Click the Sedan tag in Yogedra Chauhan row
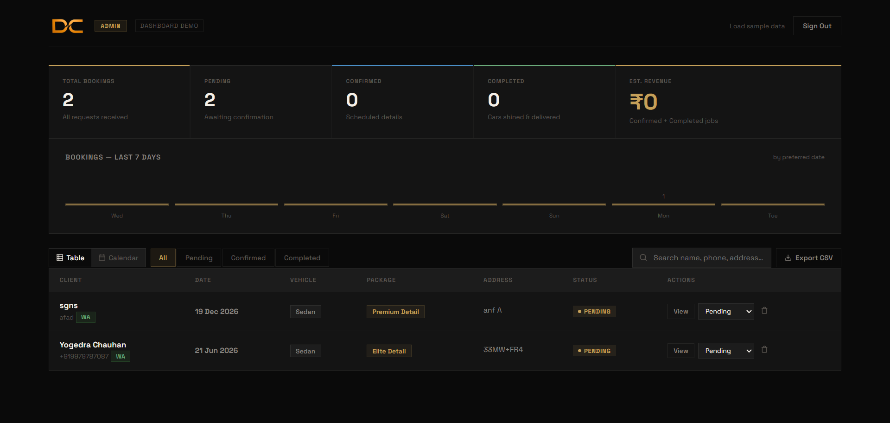 (x=305, y=351)
